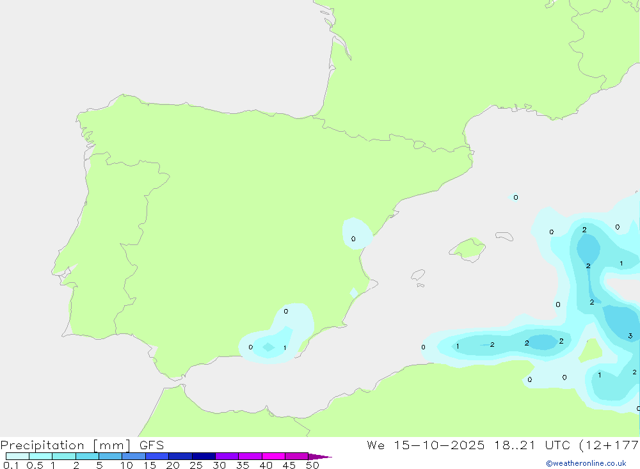Click the 5–10 mm blue legend swatch

point(110,456)
